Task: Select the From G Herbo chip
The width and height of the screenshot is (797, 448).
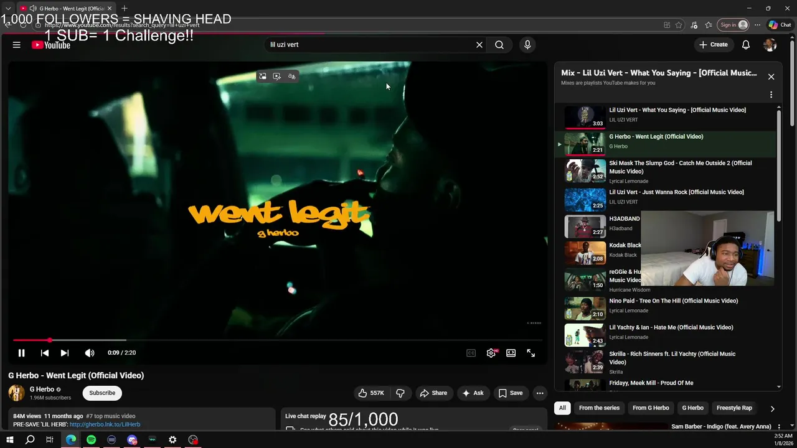Action: pos(651,408)
